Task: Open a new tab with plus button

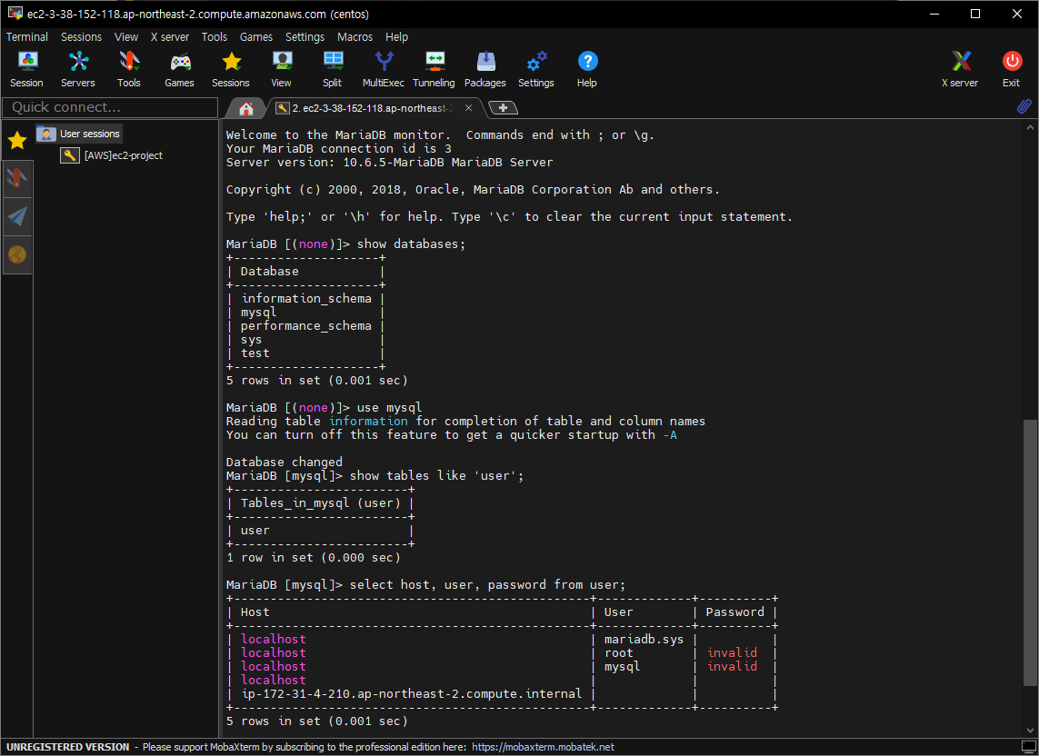Action: tap(503, 107)
